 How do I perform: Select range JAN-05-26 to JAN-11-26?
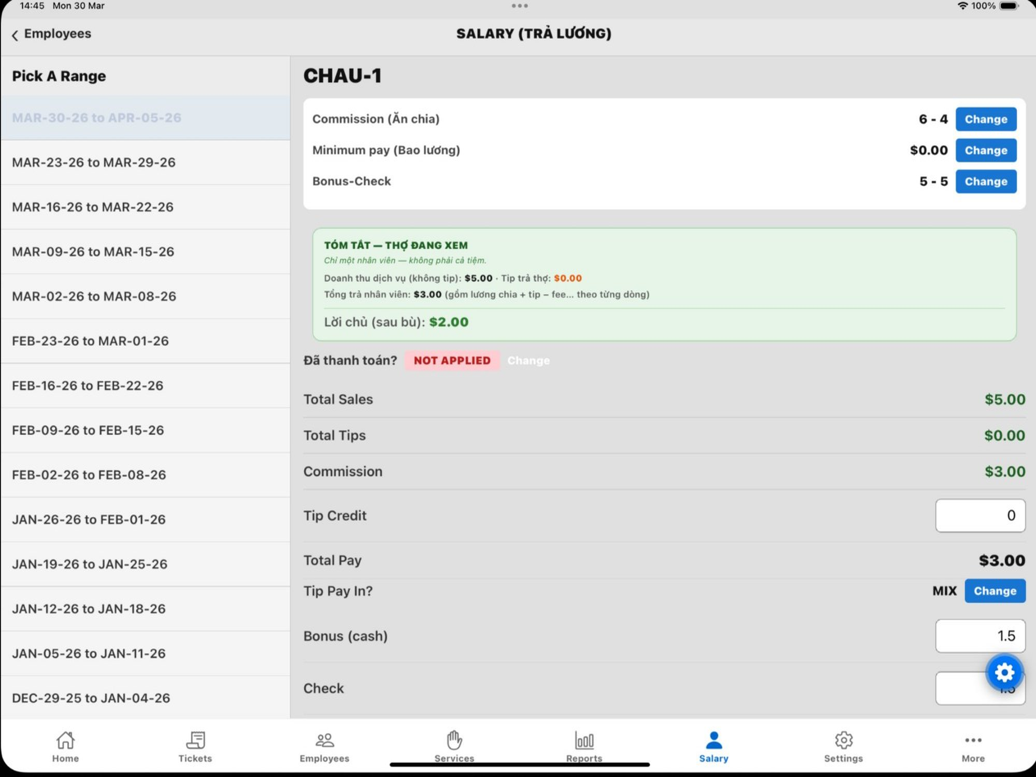(x=145, y=654)
